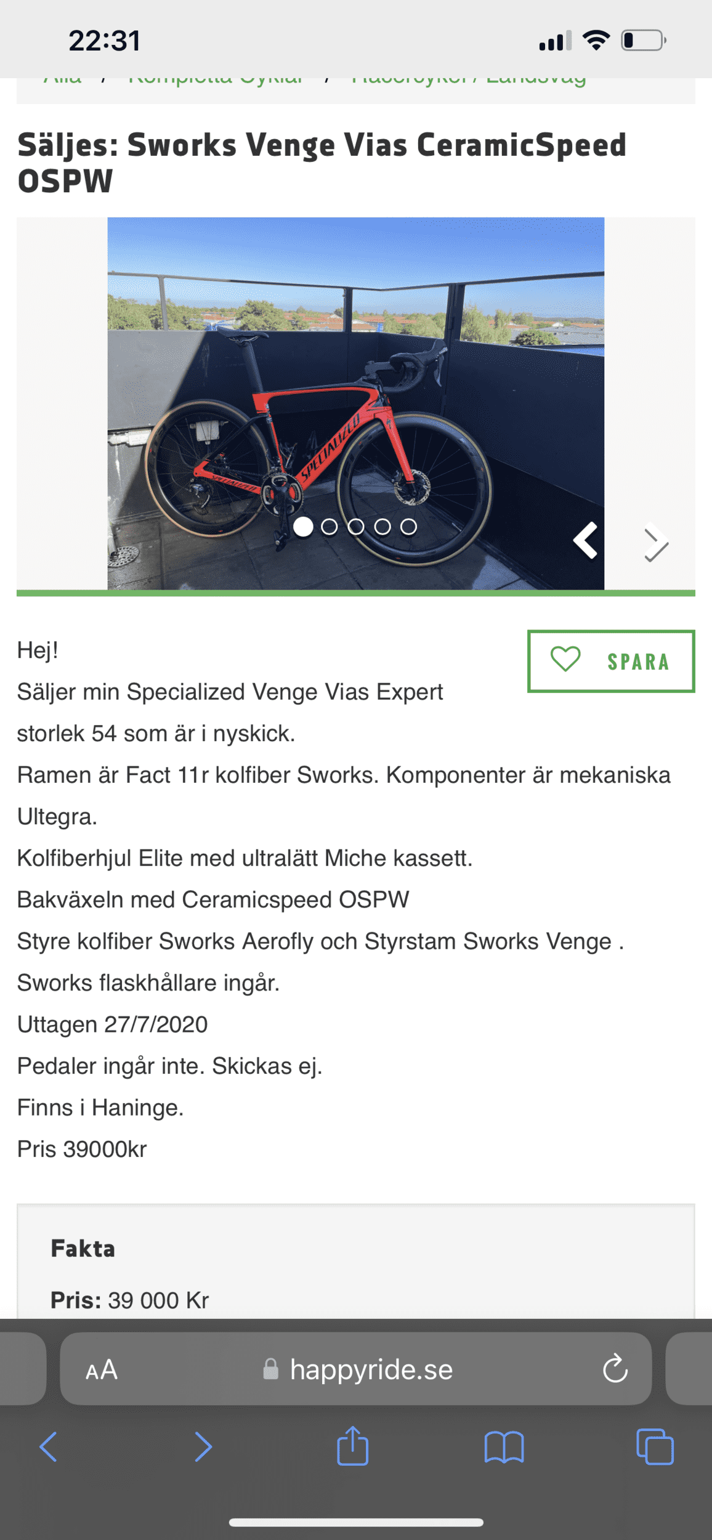Jump to second photo dot
Viewport: 712px width, 1540px height.
[x=330, y=527]
